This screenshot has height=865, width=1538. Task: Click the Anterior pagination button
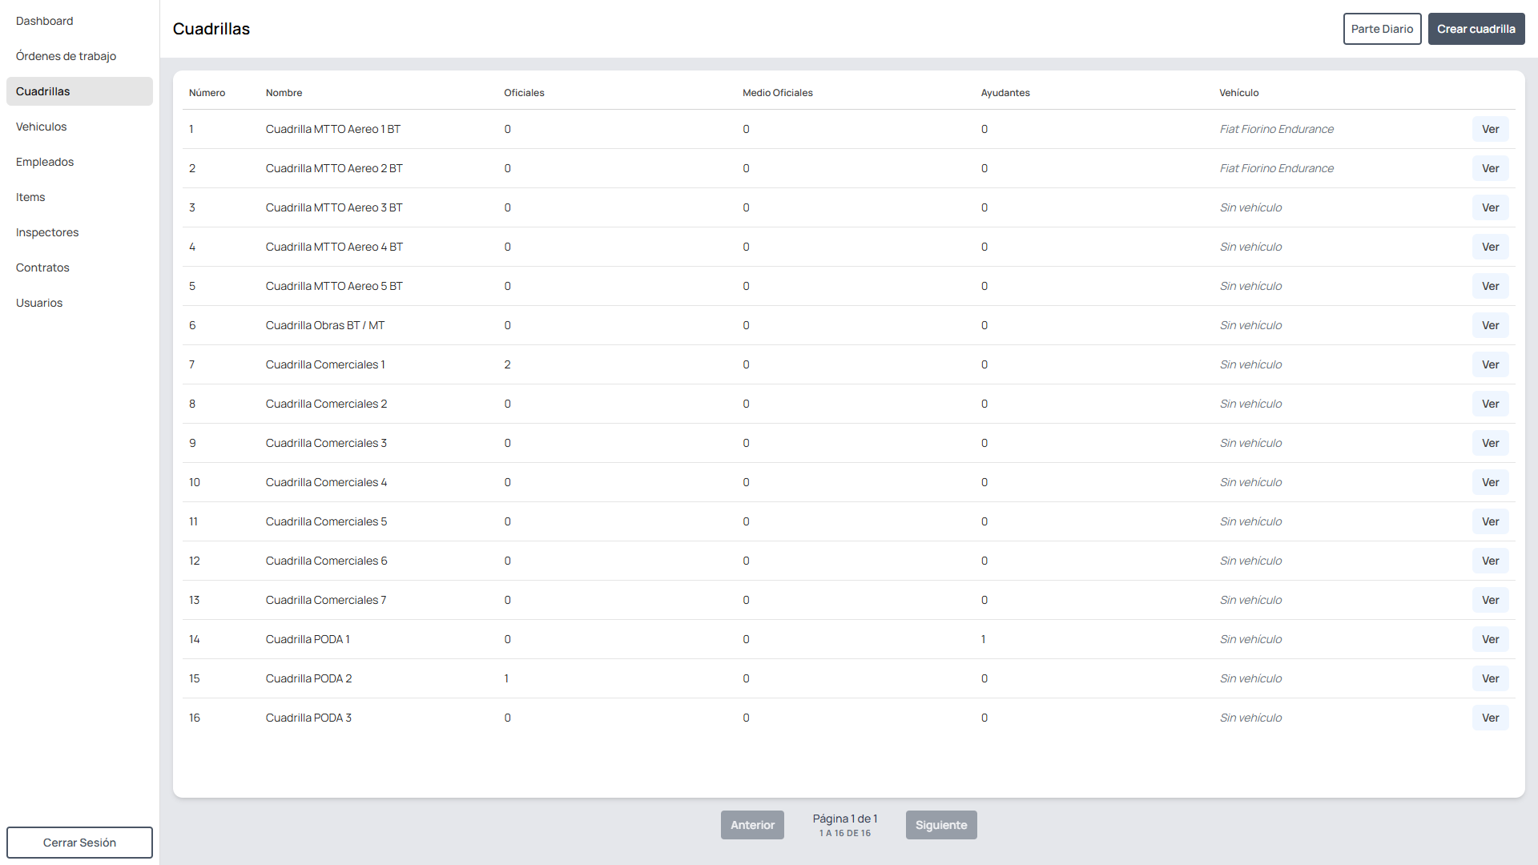752,825
